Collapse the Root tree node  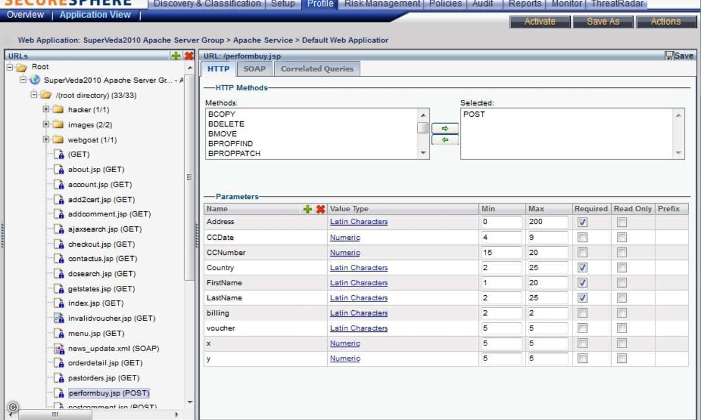10,67
